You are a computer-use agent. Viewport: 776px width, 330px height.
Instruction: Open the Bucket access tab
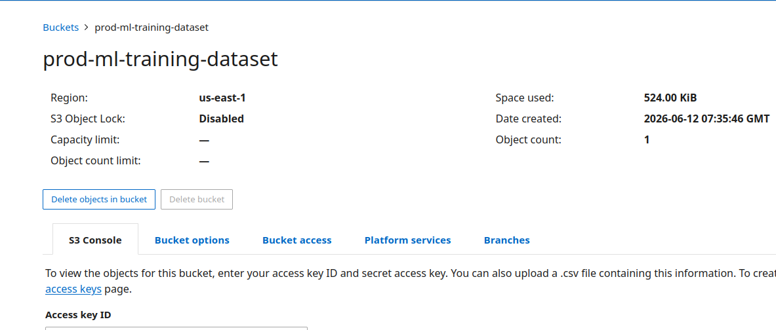coord(297,240)
